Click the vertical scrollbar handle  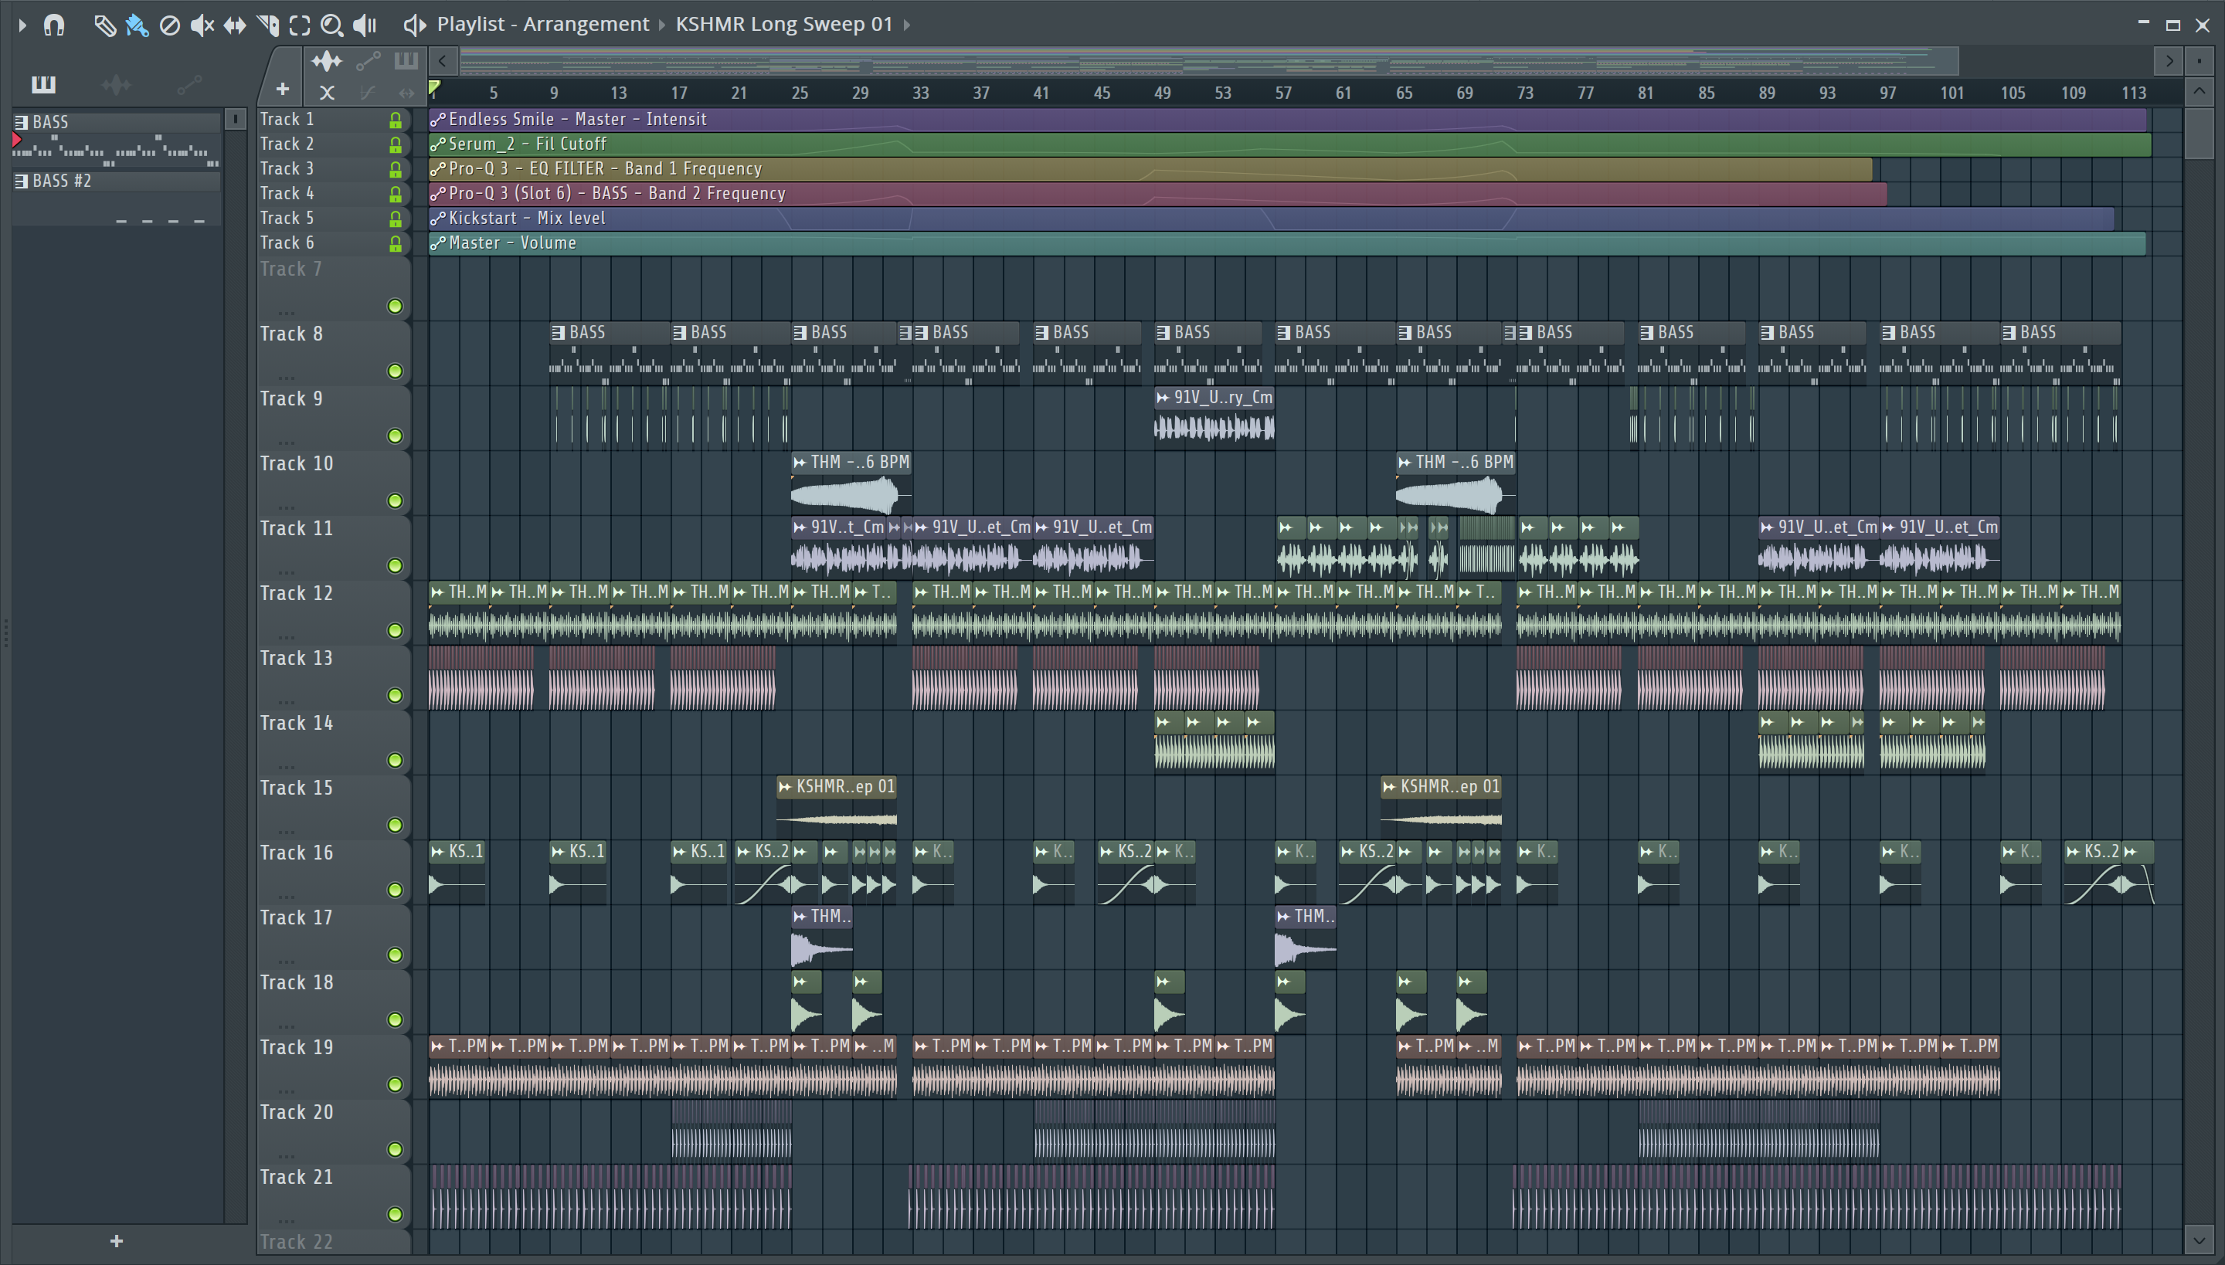[x=2199, y=133]
